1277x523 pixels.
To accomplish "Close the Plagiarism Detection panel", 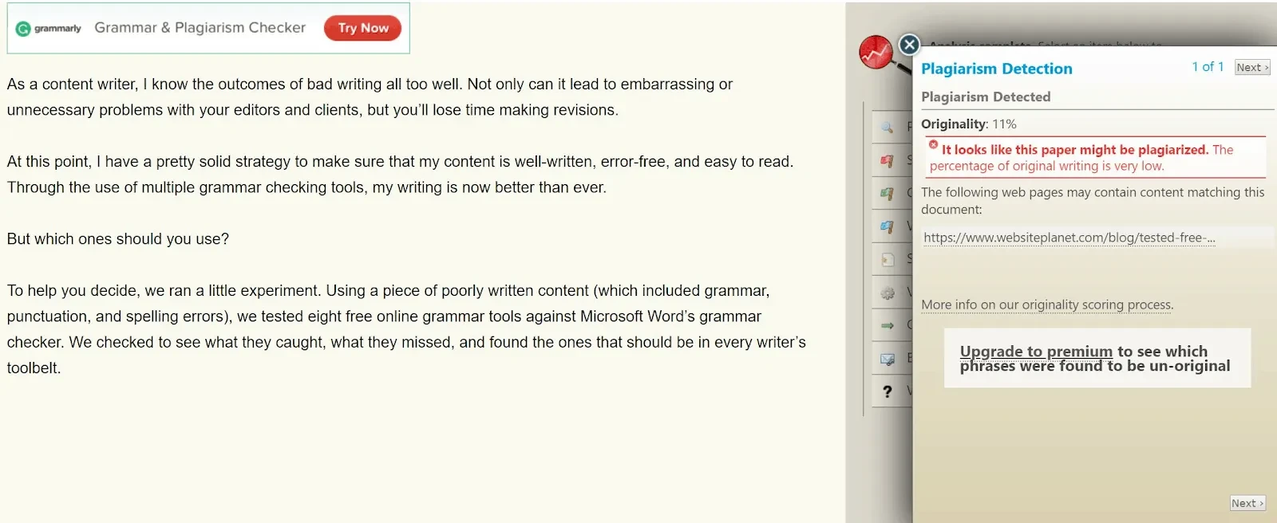I will pos(909,45).
